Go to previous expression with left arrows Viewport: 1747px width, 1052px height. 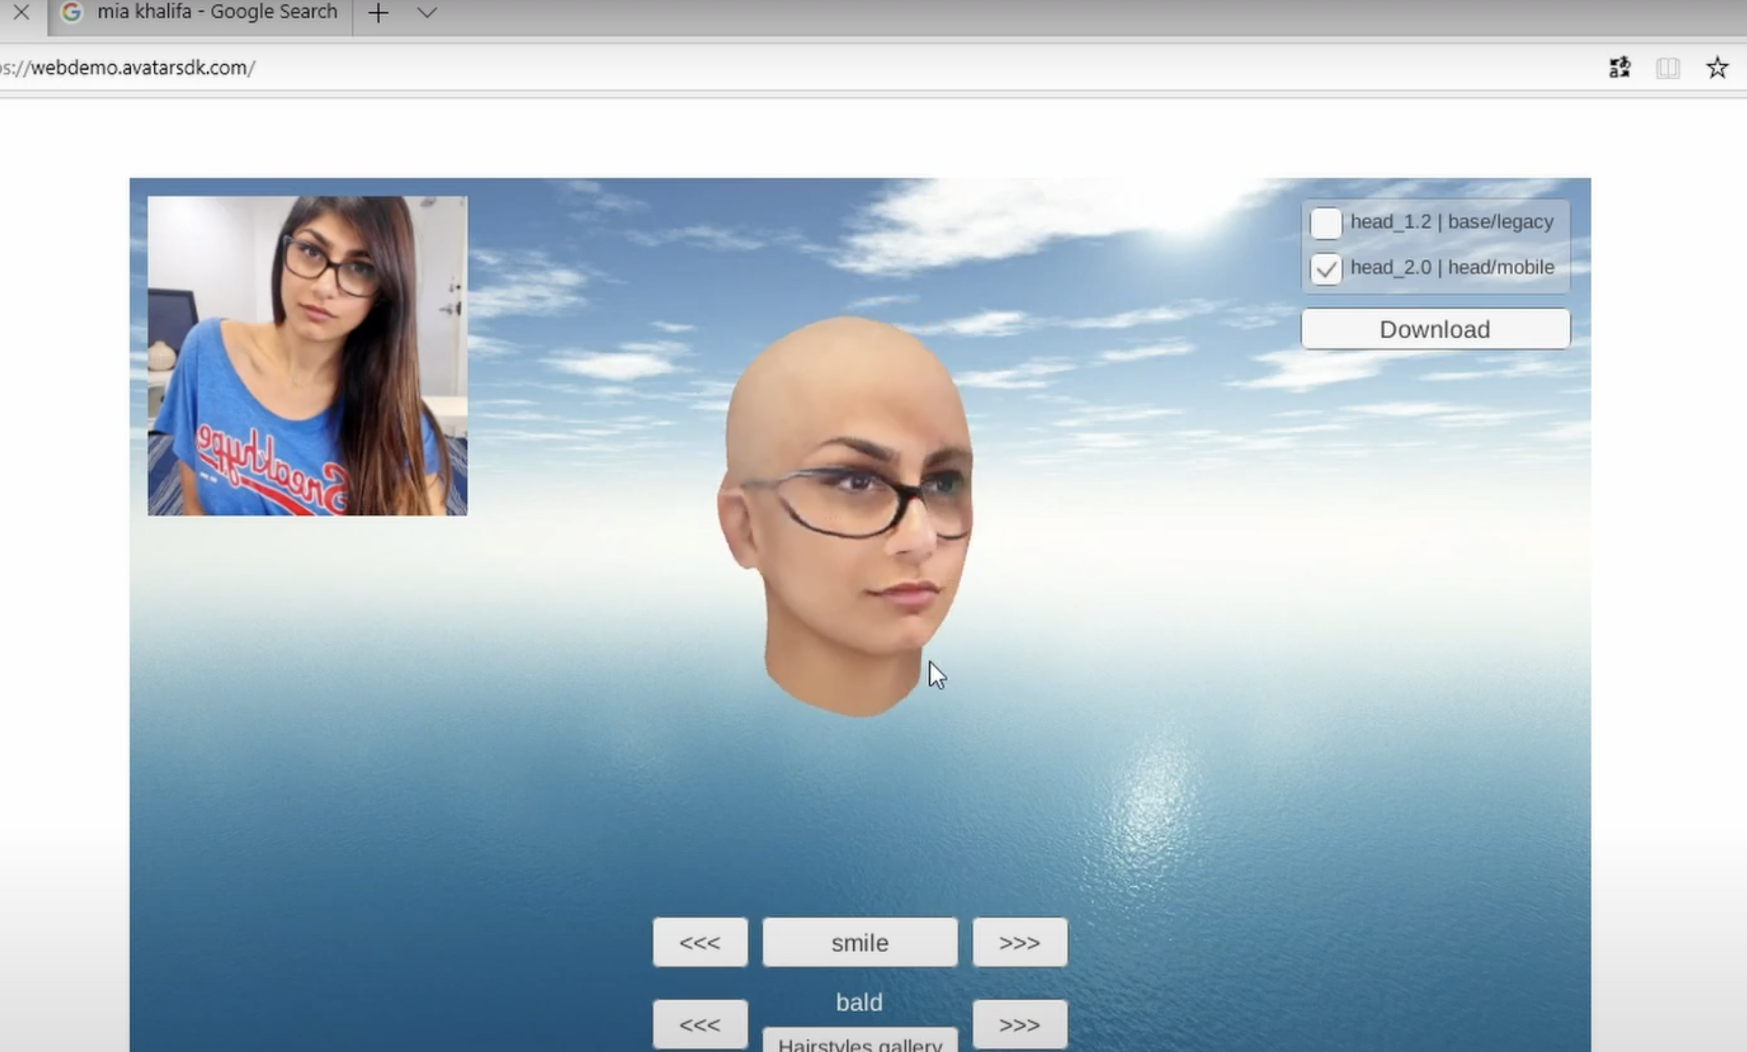pos(699,943)
